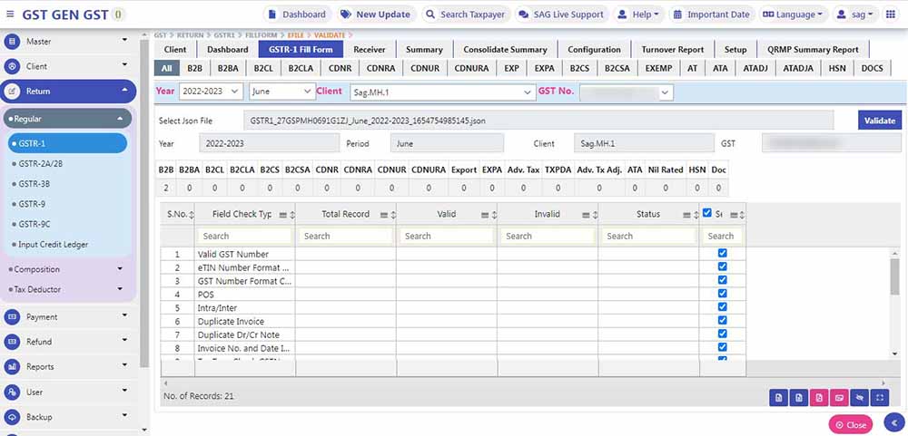Image resolution: width=908 pixels, height=436 pixels.
Task: Toggle the select-all checkbox in the column header
Action: pos(707,214)
